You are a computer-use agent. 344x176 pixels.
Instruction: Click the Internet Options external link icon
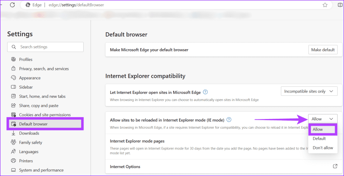335,166
